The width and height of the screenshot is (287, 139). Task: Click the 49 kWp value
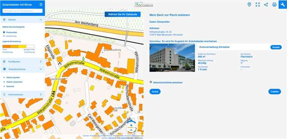pos(202,63)
